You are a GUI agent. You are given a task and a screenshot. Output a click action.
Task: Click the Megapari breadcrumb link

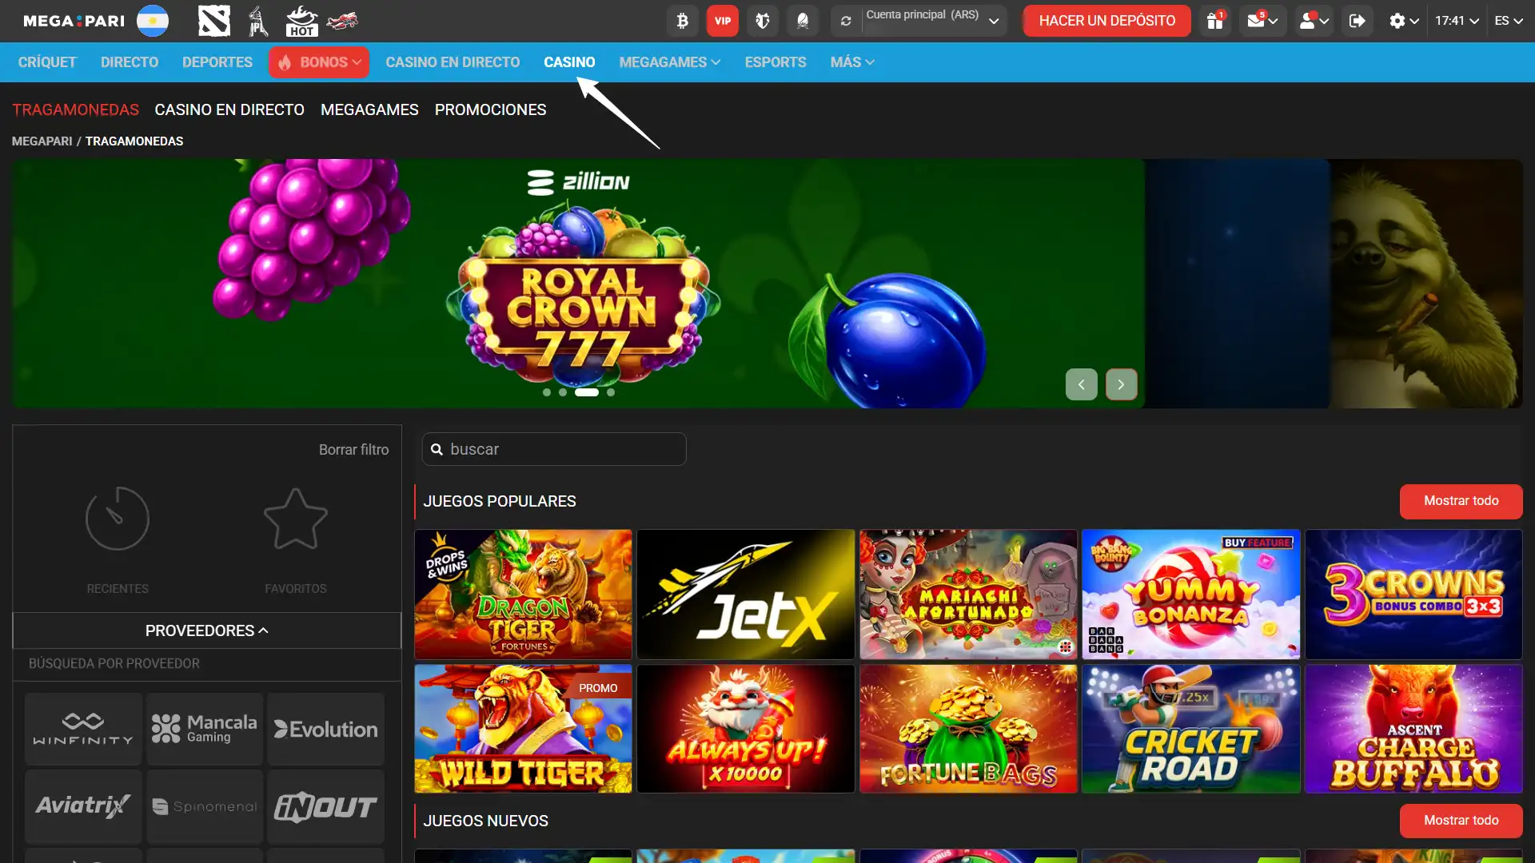(x=42, y=141)
